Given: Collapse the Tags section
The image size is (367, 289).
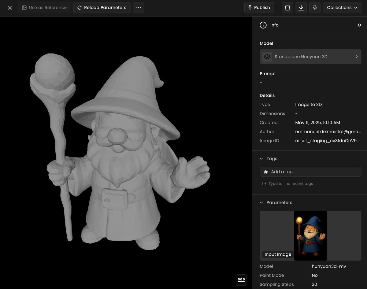Looking at the screenshot, I should coord(261,158).
